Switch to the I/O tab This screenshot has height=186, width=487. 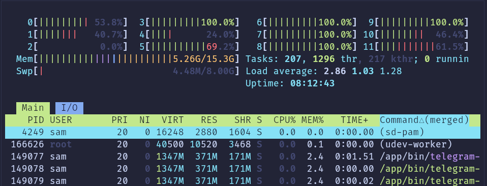pyautogui.click(x=69, y=108)
